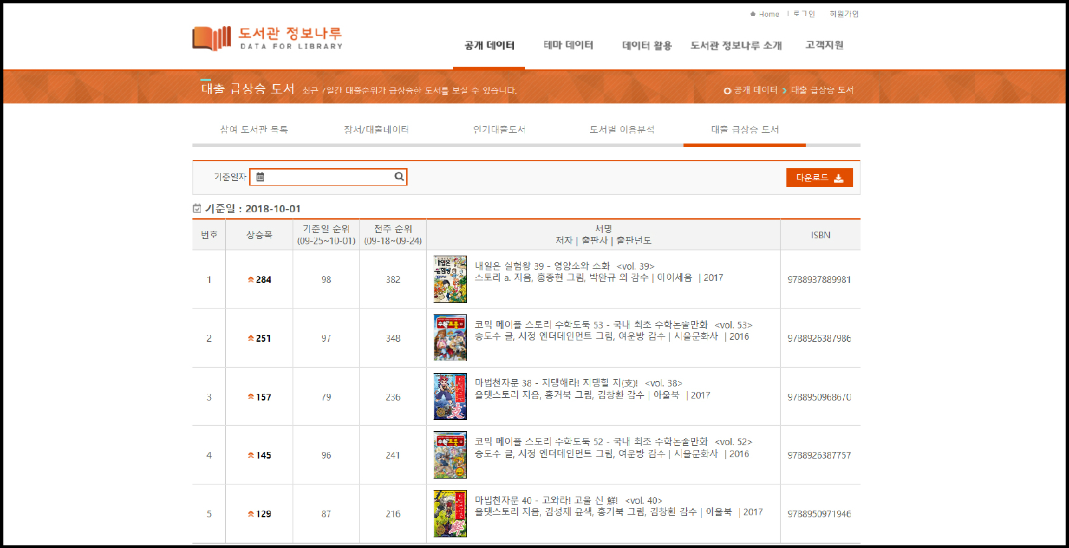Image resolution: width=1069 pixels, height=548 pixels.
Task: Click breadcrumb 대출 급상승 도서 link
Action: click(822, 90)
